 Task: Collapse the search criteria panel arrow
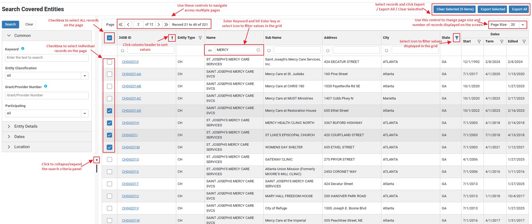pyautogui.click(x=96, y=160)
